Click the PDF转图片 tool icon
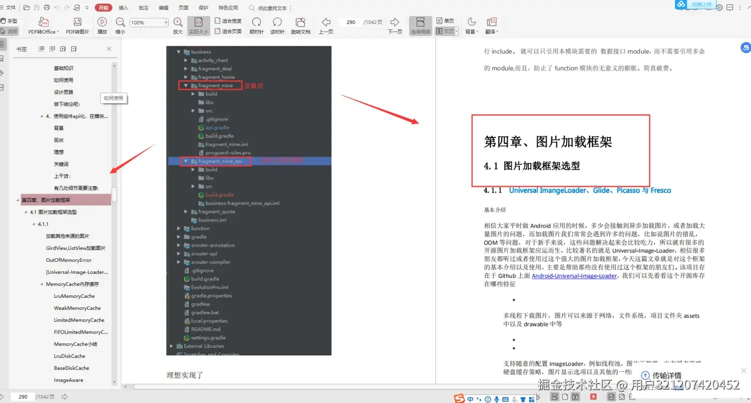The width and height of the screenshot is (751, 403). click(77, 22)
